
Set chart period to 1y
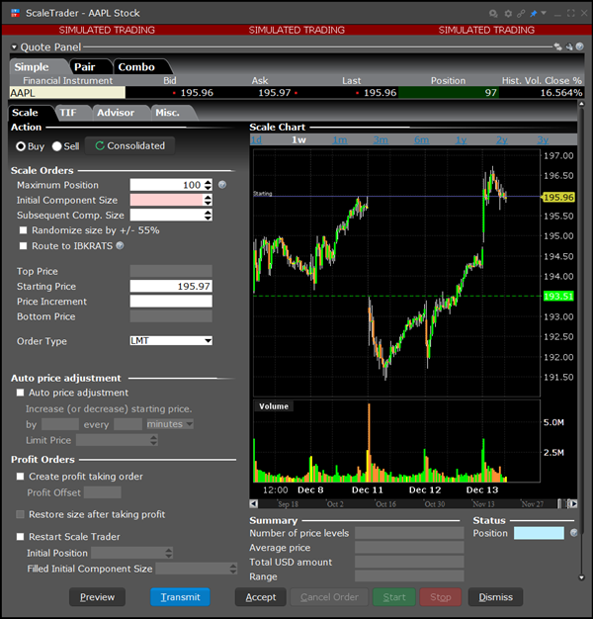pos(462,139)
